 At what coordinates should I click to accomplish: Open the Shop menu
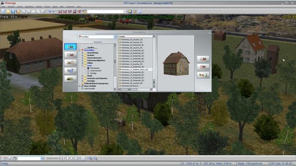click(x=79, y=6)
